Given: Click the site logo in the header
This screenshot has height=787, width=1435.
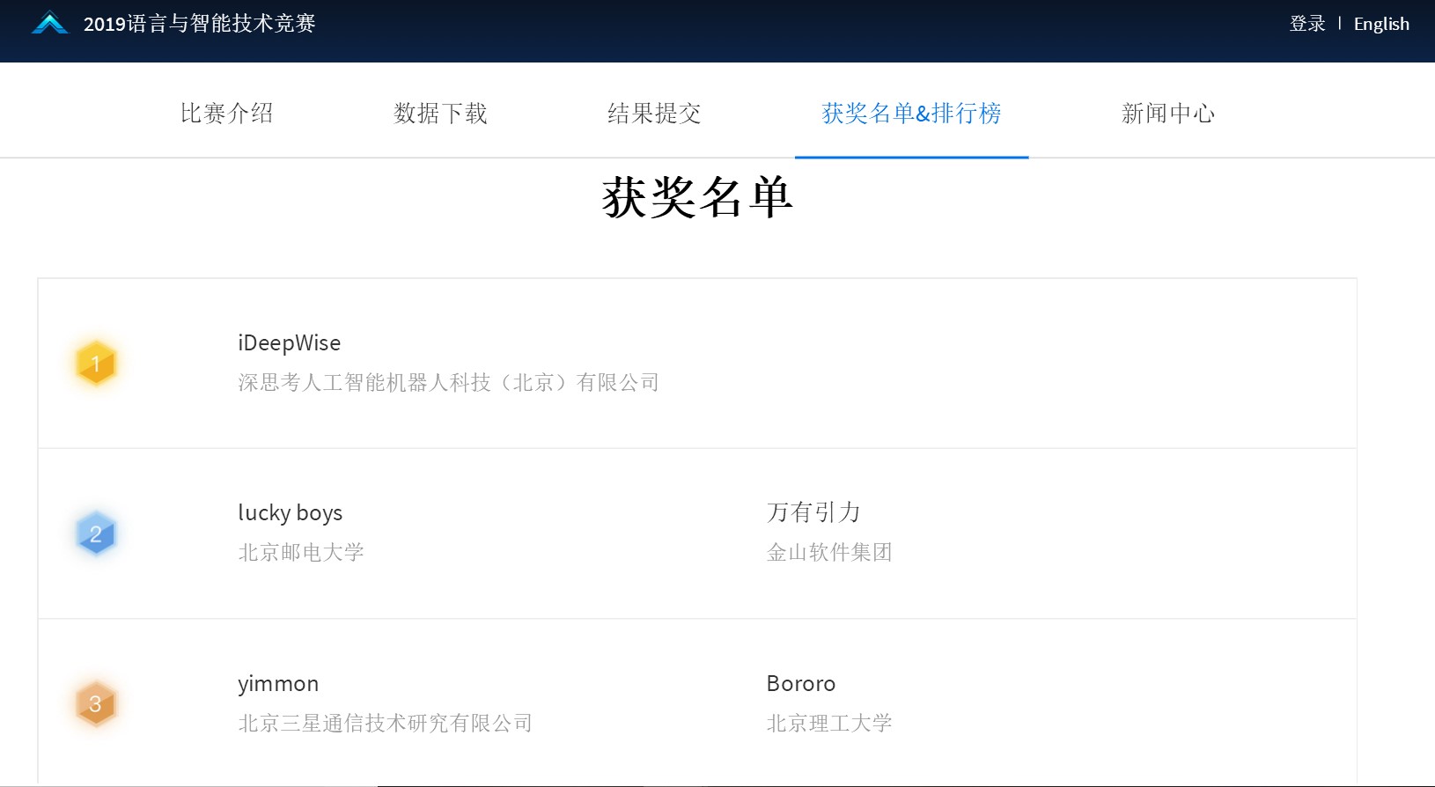Looking at the screenshot, I should pos(50,23).
